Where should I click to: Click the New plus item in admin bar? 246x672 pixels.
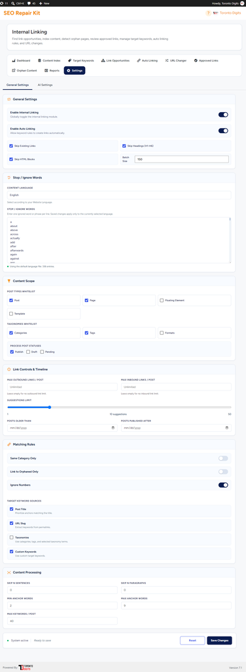[45, 3]
